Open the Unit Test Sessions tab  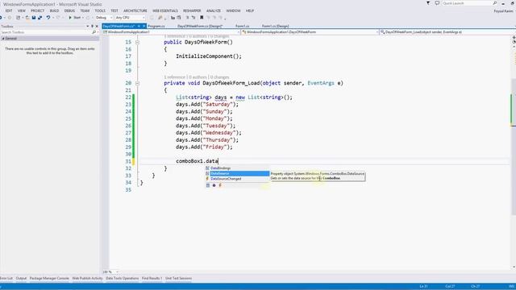coord(179,279)
